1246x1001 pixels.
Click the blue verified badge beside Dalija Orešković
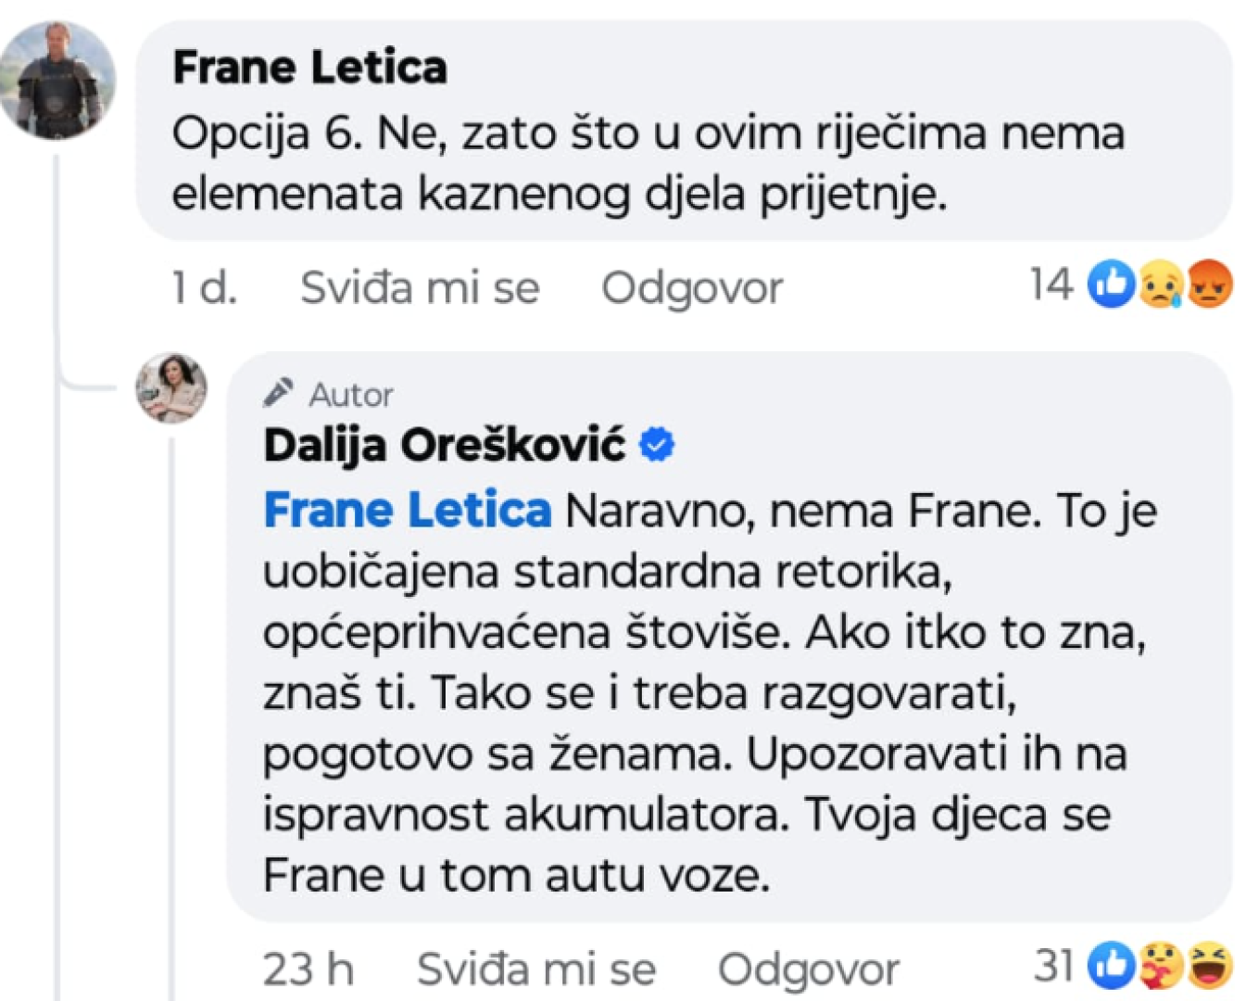click(657, 446)
